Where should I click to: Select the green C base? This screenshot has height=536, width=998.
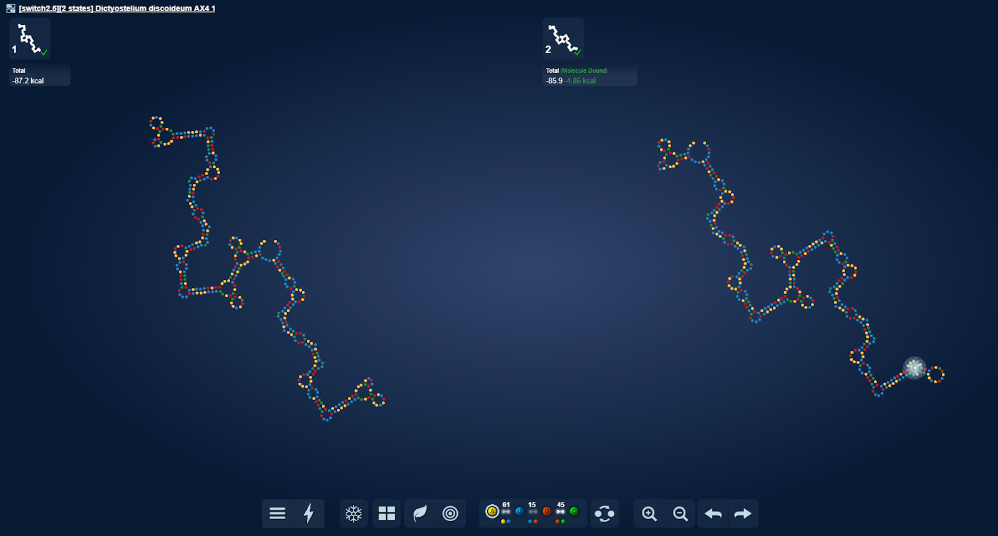point(574,512)
